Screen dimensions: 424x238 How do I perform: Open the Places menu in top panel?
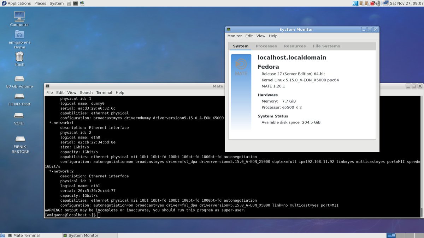(x=40, y=3)
